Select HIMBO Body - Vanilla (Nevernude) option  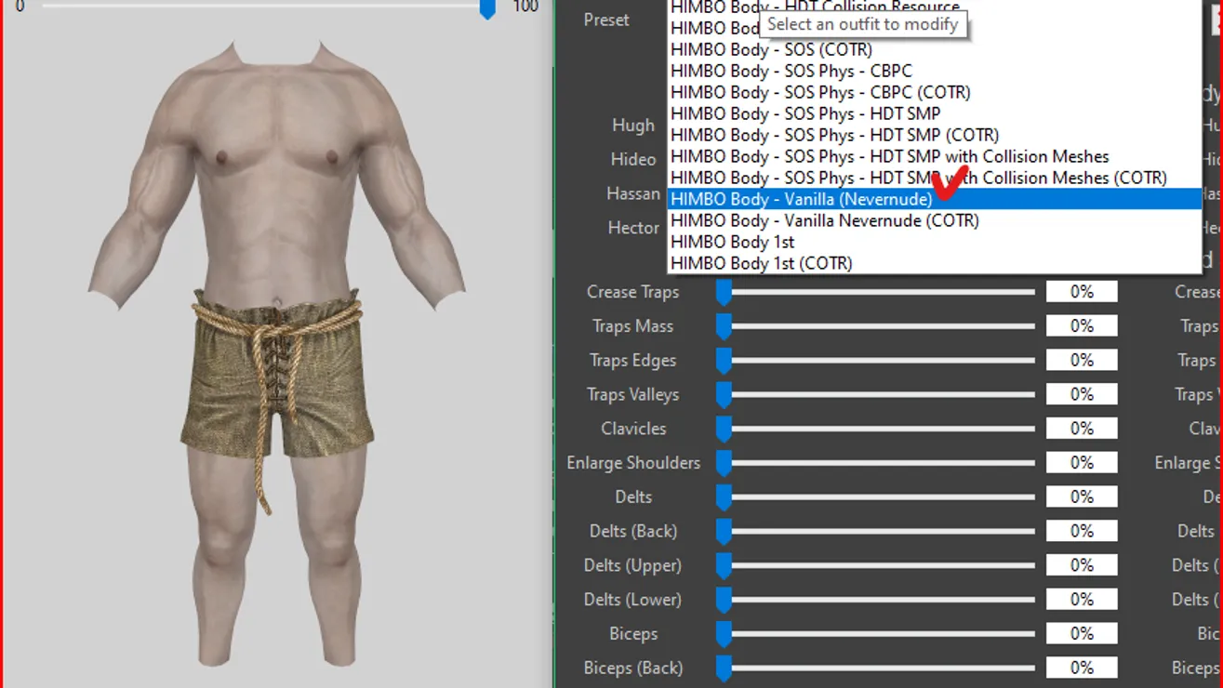[x=800, y=199]
